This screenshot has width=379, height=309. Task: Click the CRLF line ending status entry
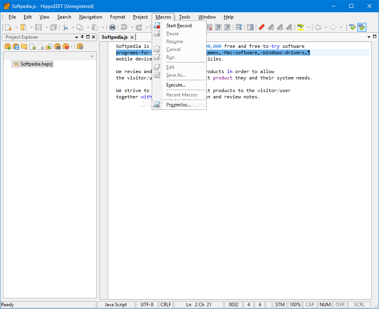coord(166,304)
